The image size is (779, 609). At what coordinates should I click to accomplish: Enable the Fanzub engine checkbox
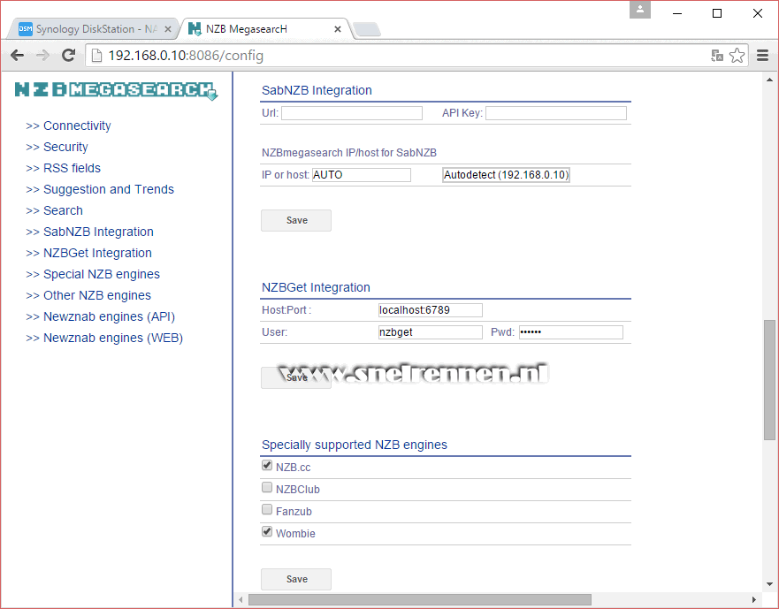267,510
